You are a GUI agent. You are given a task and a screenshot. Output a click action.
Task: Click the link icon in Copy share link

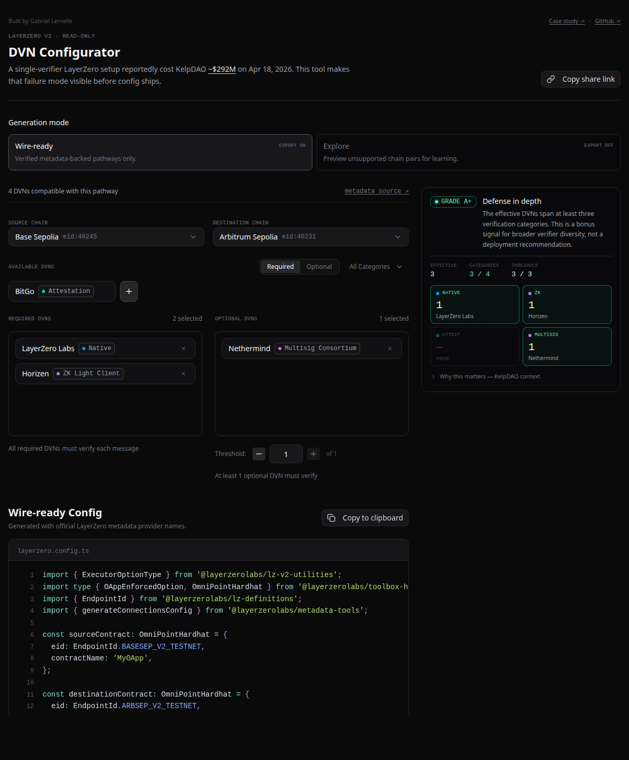pyautogui.click(x=551, y=79)
